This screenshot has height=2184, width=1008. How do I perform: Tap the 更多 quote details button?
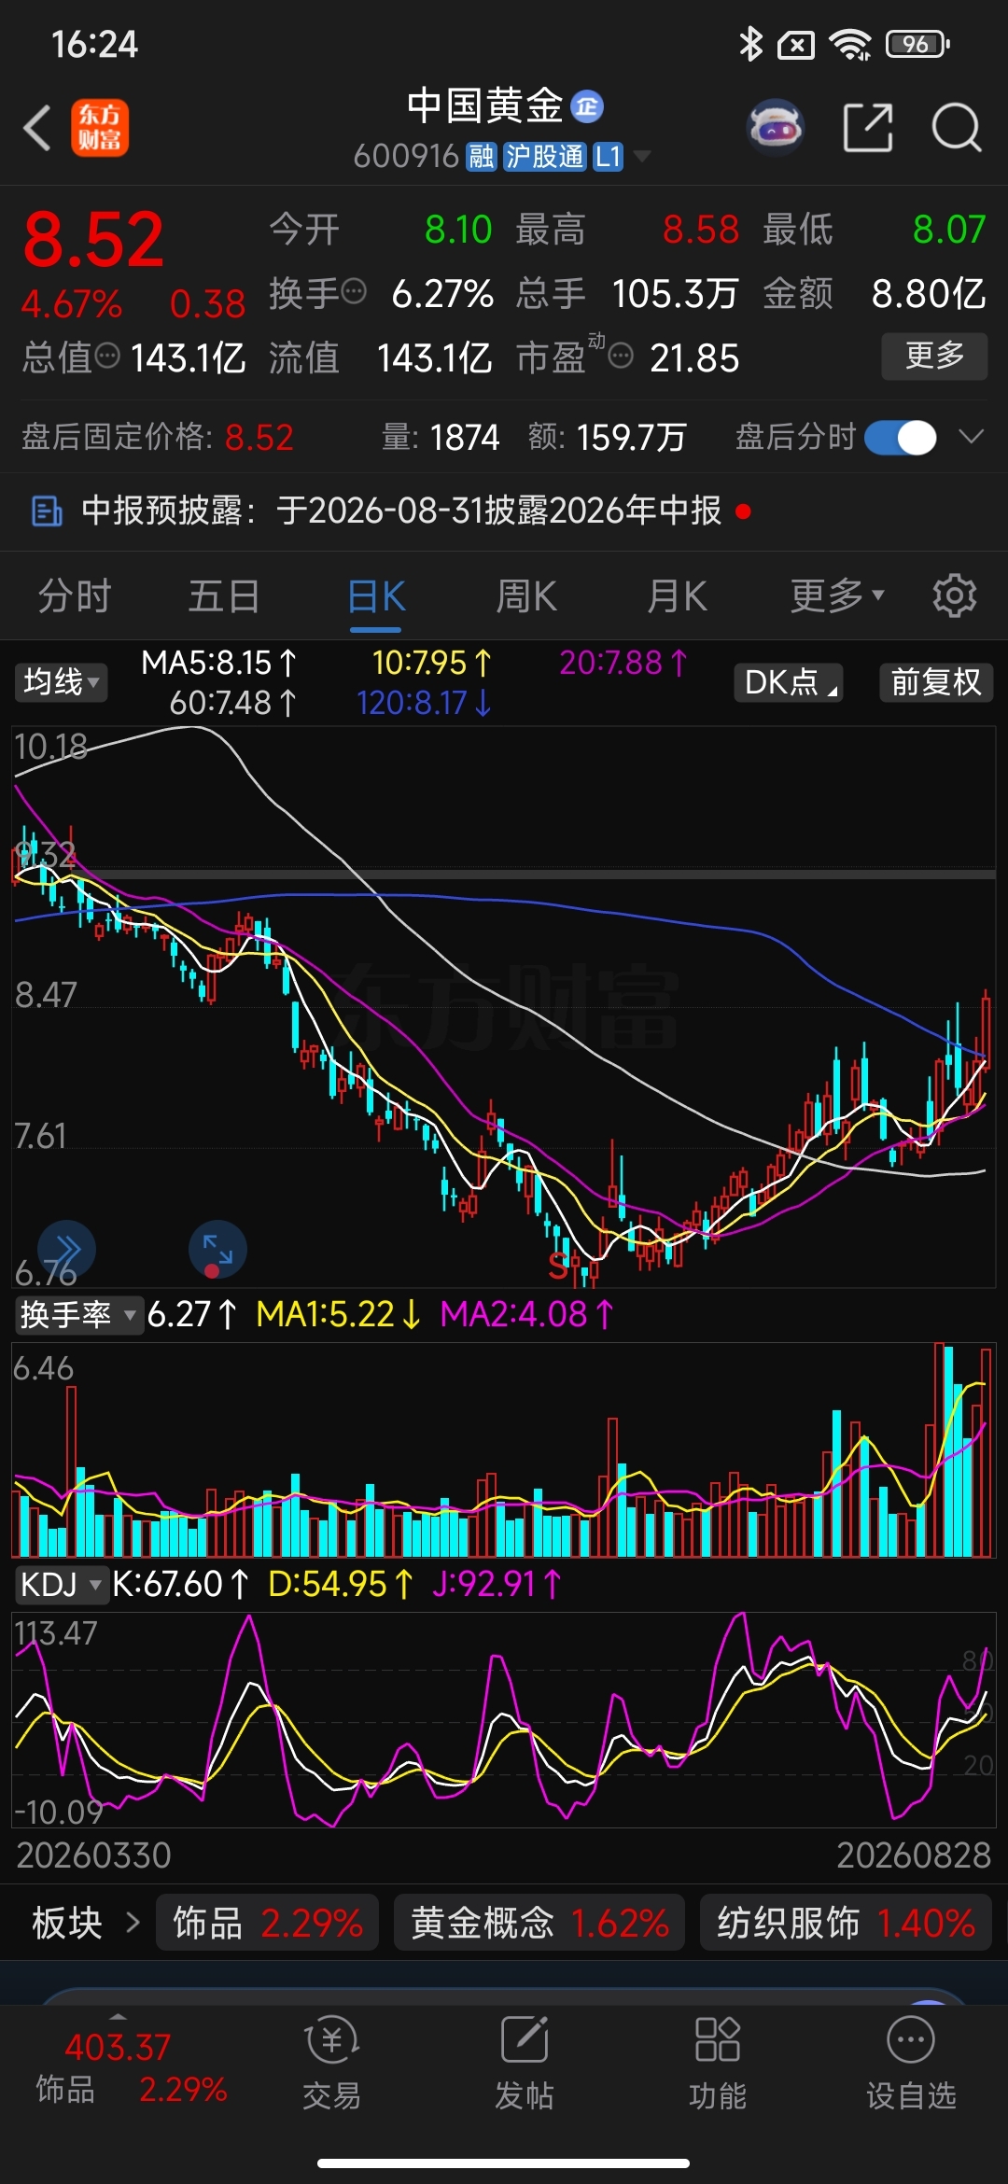(934, 356)
